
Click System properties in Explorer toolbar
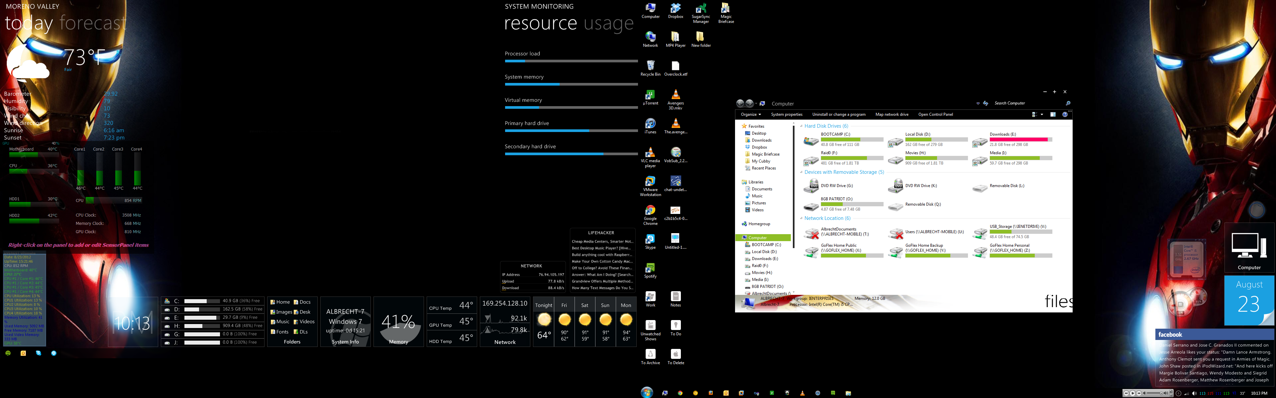point(786,114)
